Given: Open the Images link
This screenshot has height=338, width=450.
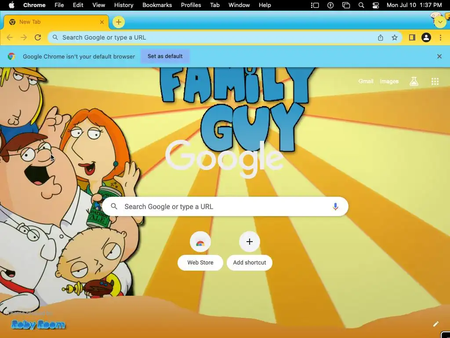Looking at the screenshot, I should [x=389, y=81].
